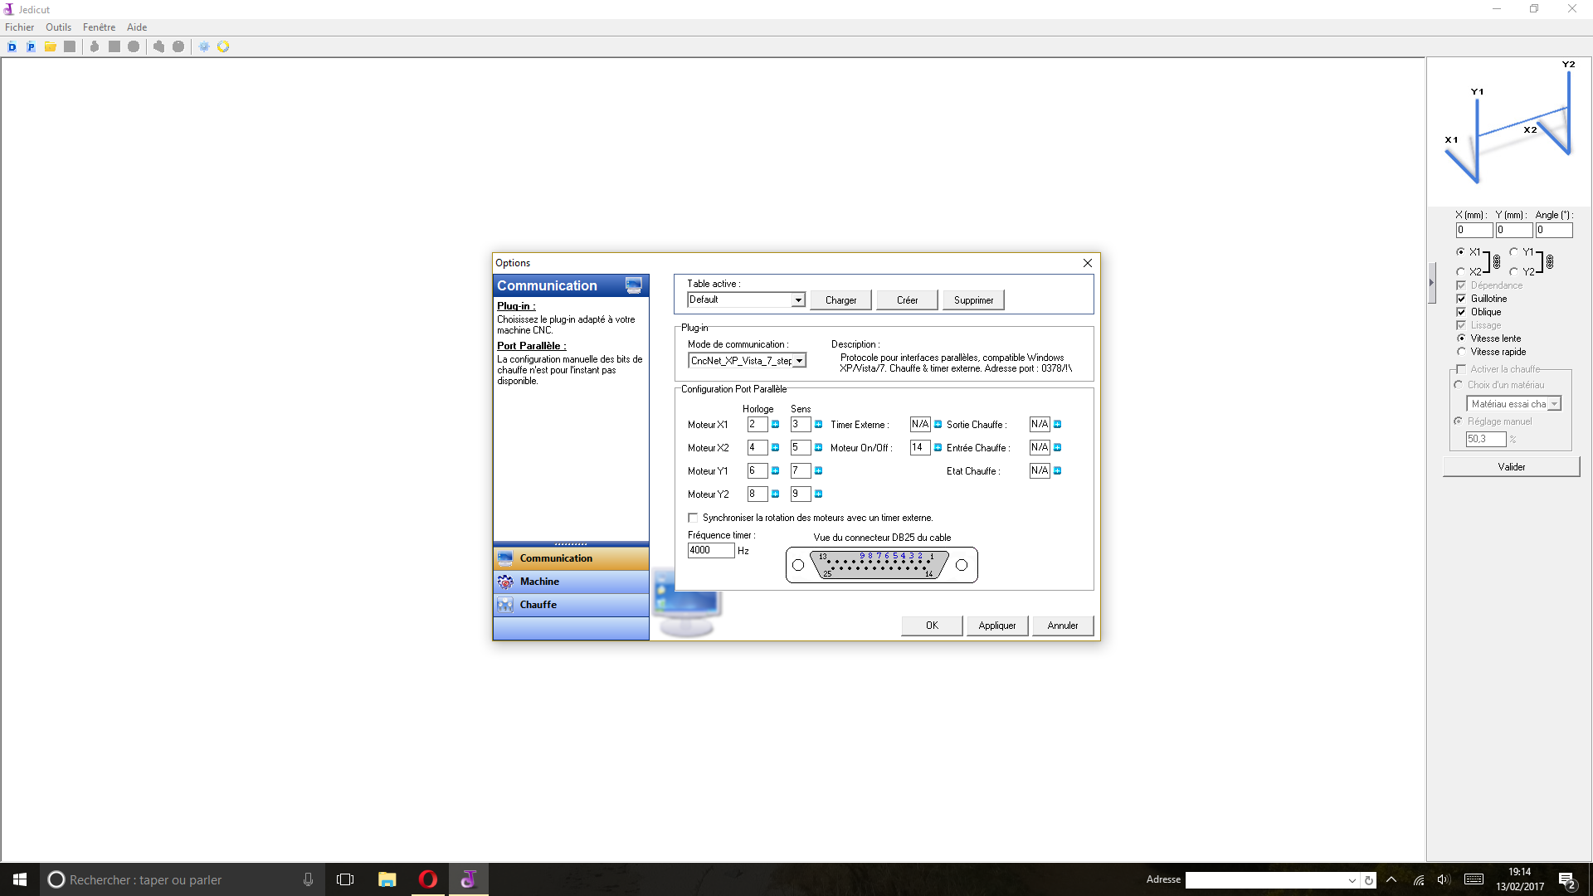The image size is (1593, 896).
Task: Enable synchroniser la rotation des moteurs checkbox
Action: point(694,518)
